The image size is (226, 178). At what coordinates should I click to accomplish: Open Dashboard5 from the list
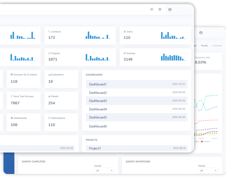[x=137, y=117]
